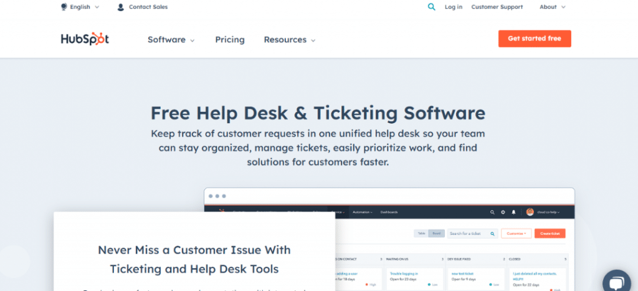Open settings gear in dashboard navbar
This screenshot has width=638, height=291.
503,212
